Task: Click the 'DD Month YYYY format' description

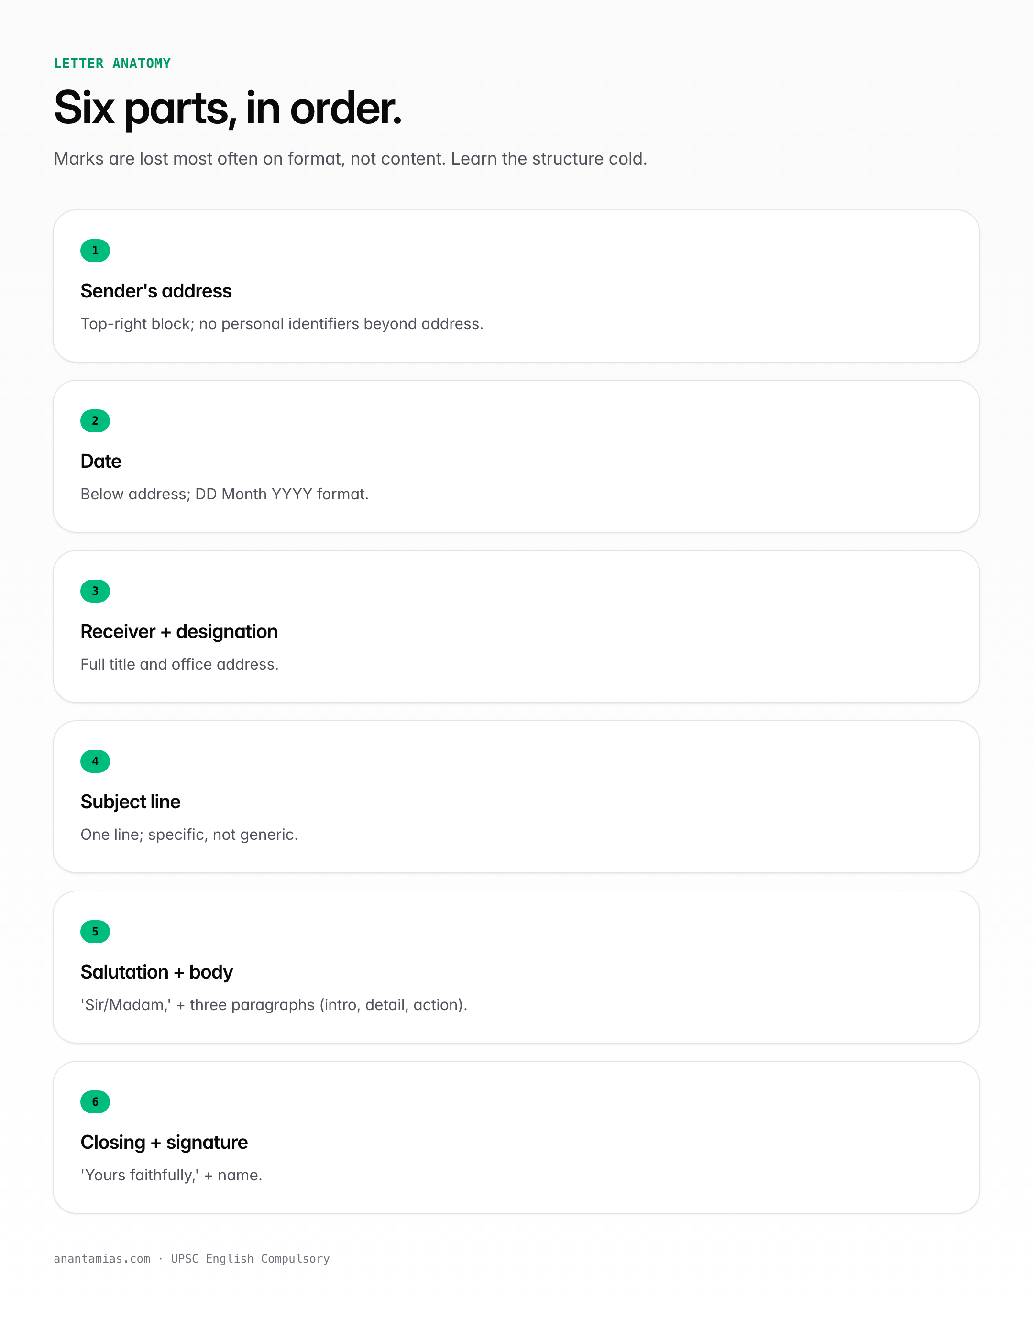Action: 224,494
